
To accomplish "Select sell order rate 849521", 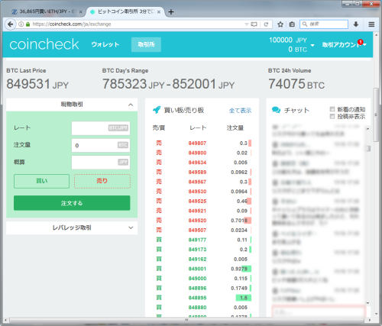I will tap(197, 211).
